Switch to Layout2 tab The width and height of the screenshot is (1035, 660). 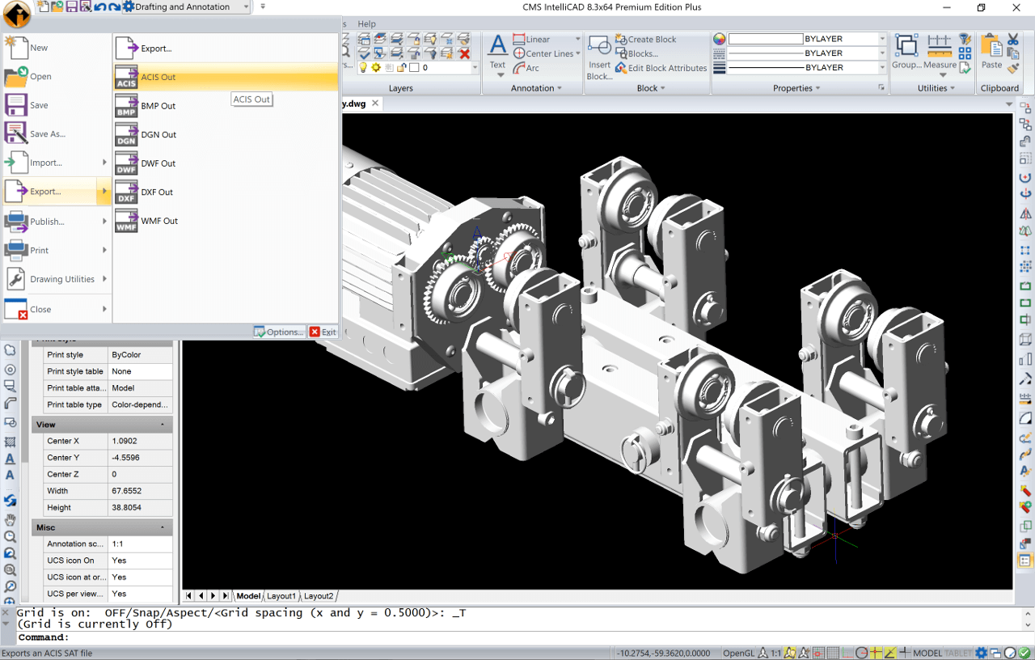(x=319, y=596)
